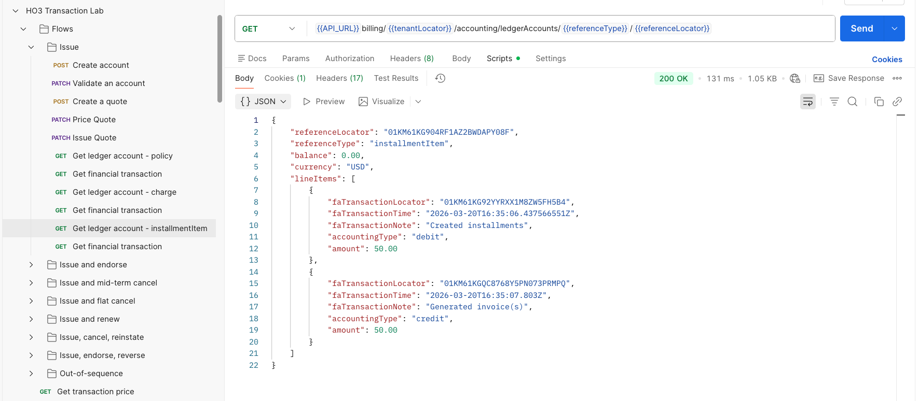Select the Flows folder
919x401 pixels.
click(62, 29)
